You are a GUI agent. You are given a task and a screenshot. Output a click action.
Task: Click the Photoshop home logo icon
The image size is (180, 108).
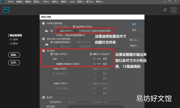6,10
